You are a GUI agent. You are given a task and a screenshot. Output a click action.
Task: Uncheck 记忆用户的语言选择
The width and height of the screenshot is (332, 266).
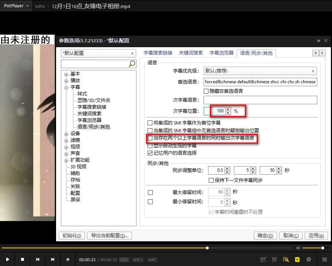150,153
